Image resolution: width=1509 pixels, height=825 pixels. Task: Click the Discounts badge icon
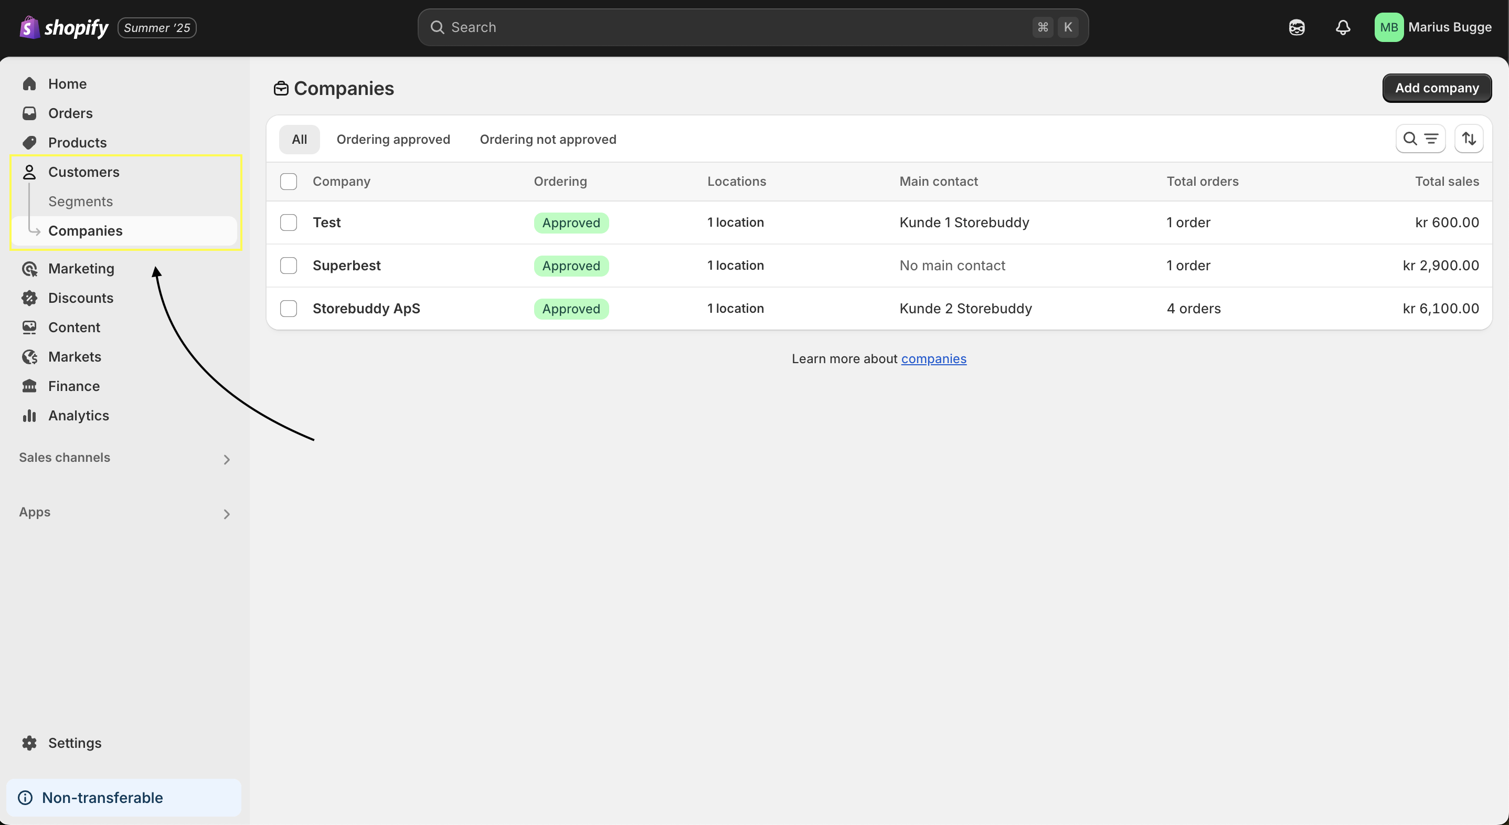tap(29, 298)
